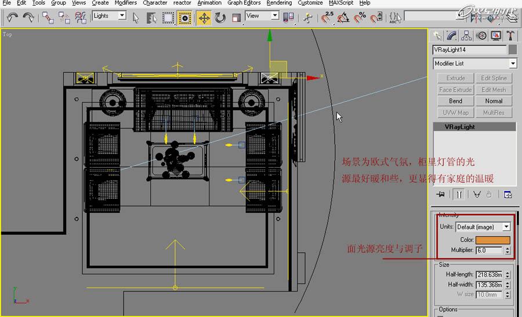Image resolution: width=522 pixels, height=317 pixels.
Task: Open the Graph Editors menu
Action: point(244,3)
